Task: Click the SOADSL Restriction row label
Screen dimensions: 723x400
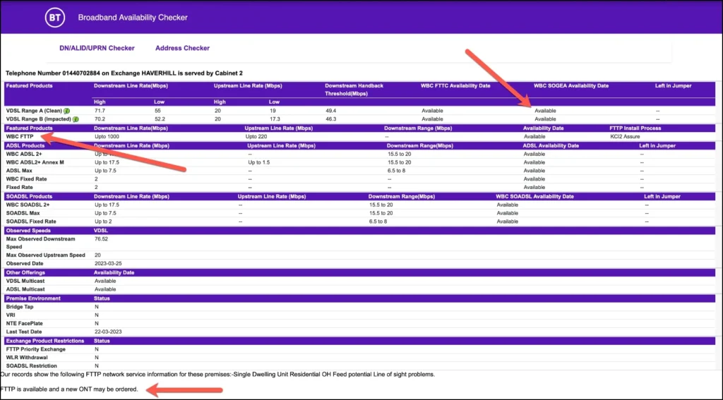Action: pyautogui.click(x=31, y=366)
